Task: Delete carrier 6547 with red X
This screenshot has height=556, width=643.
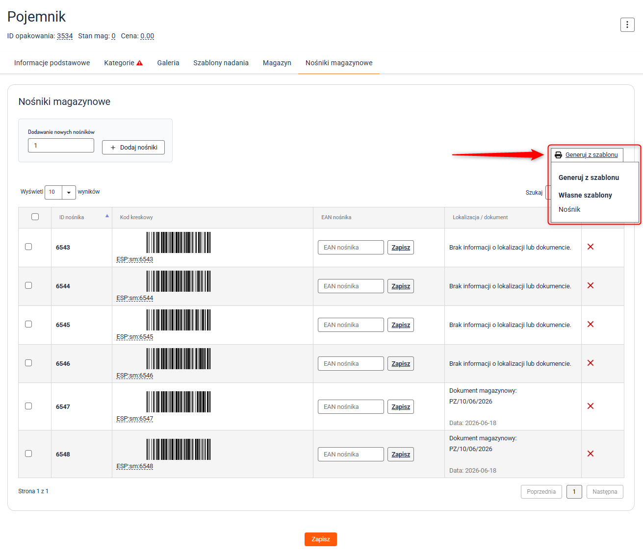Action: (591, 406)
